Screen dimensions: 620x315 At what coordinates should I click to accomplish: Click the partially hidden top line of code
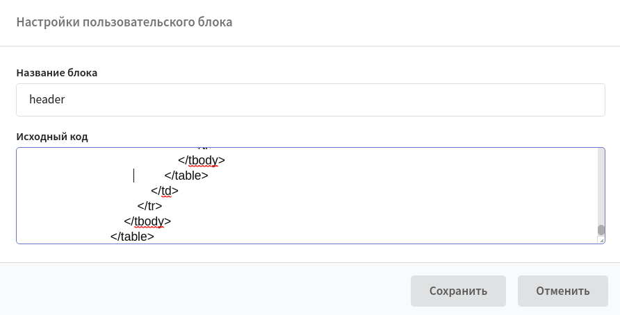[204, 148]
